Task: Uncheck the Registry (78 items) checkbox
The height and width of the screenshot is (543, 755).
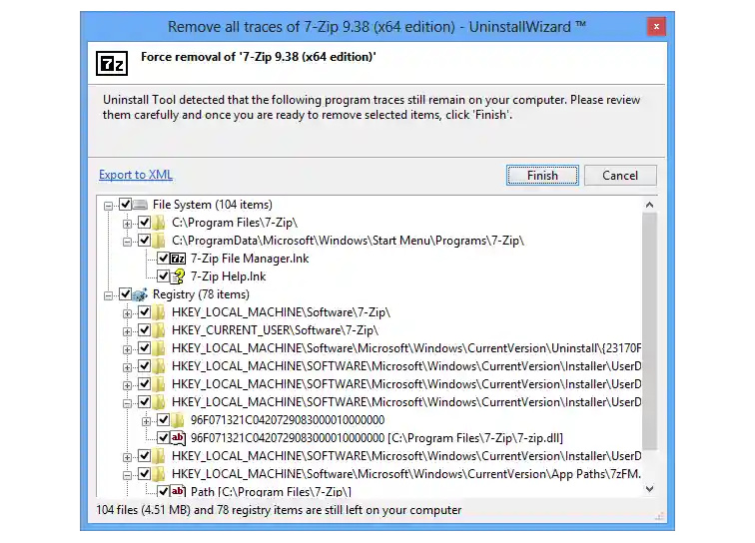Action: [x=126, y=294]
